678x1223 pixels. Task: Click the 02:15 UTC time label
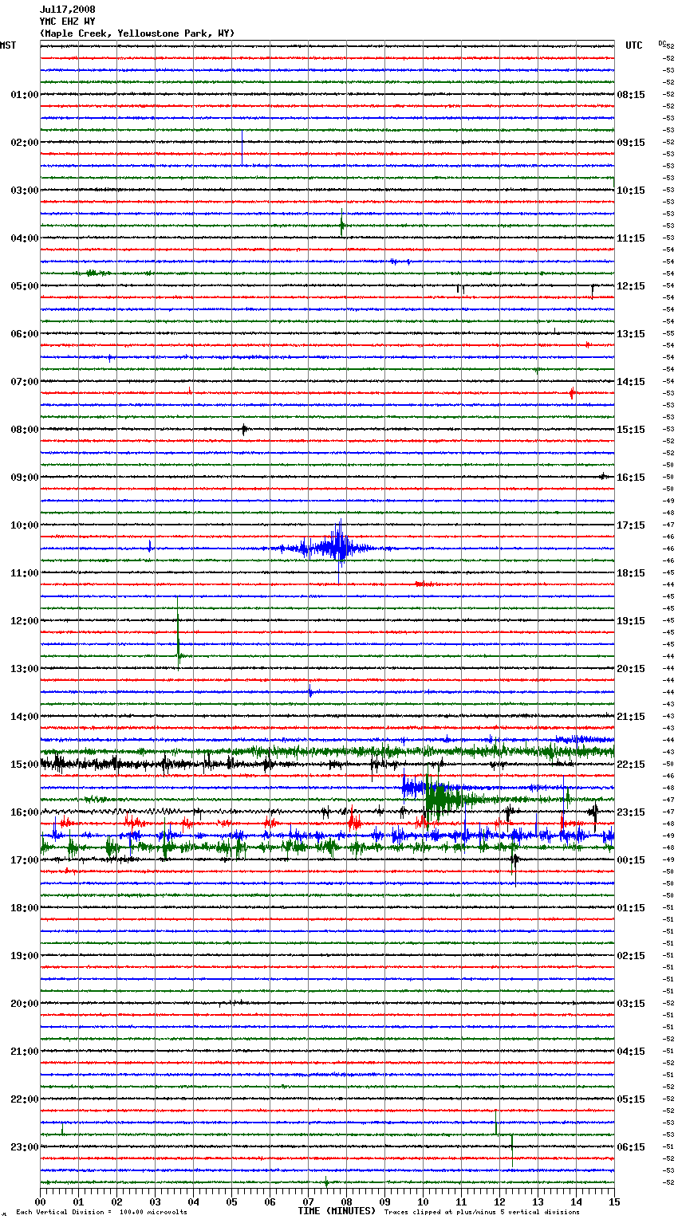coord(631,956)
